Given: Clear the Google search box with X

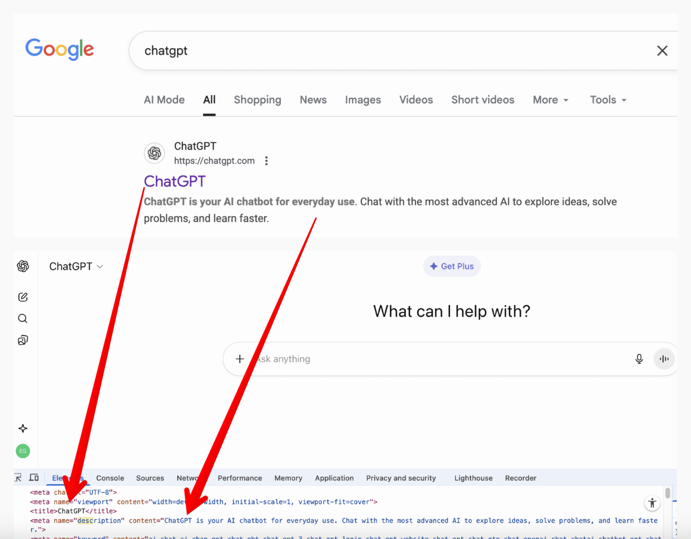Looking at the screenshot, I should point(662,51).
